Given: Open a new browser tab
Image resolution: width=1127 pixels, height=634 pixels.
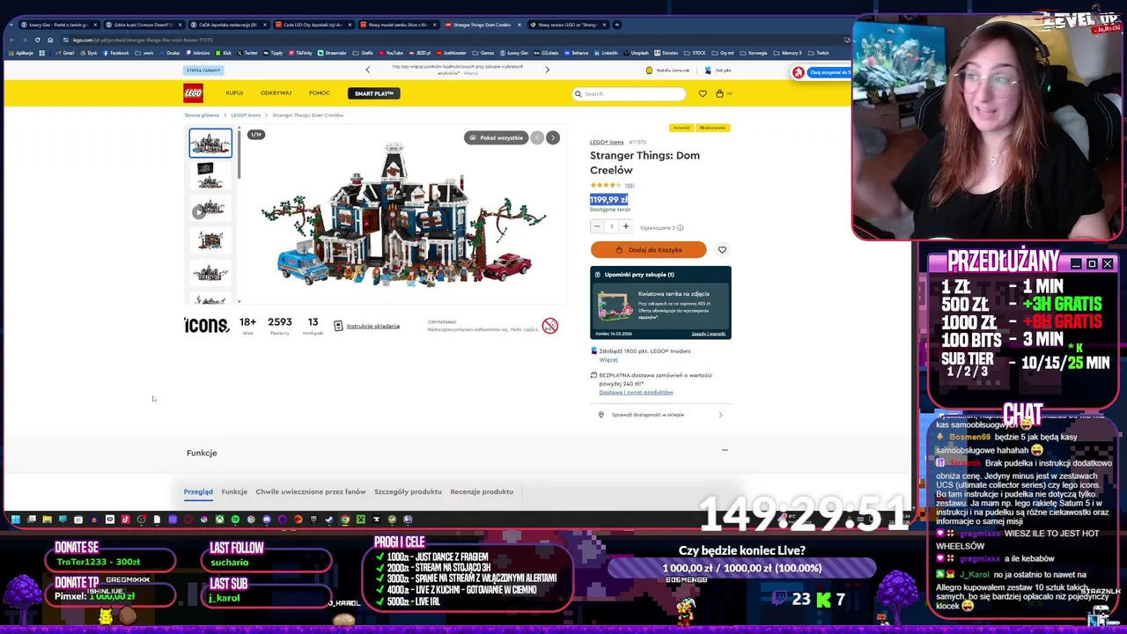Looking at the screenshot, I should [x=617, y=25].
